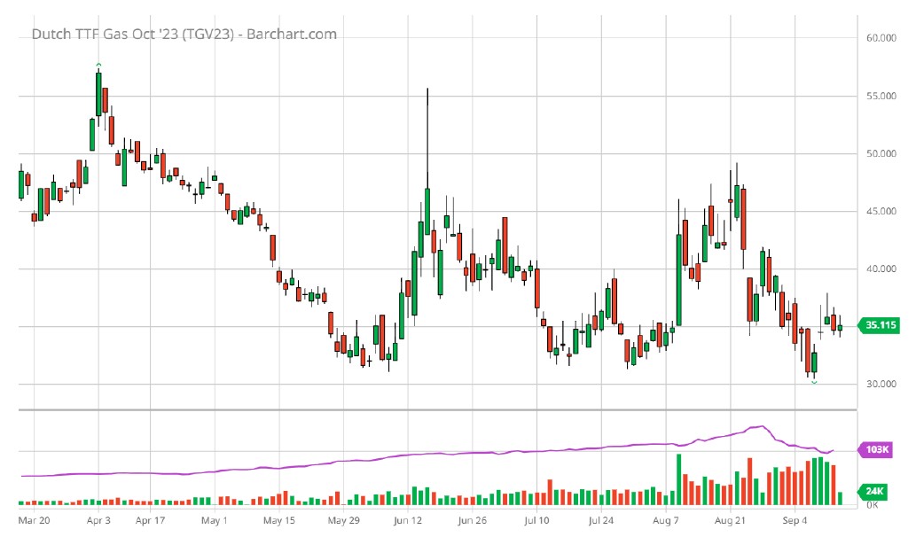Click the May 15 date label

coord(279,520)
